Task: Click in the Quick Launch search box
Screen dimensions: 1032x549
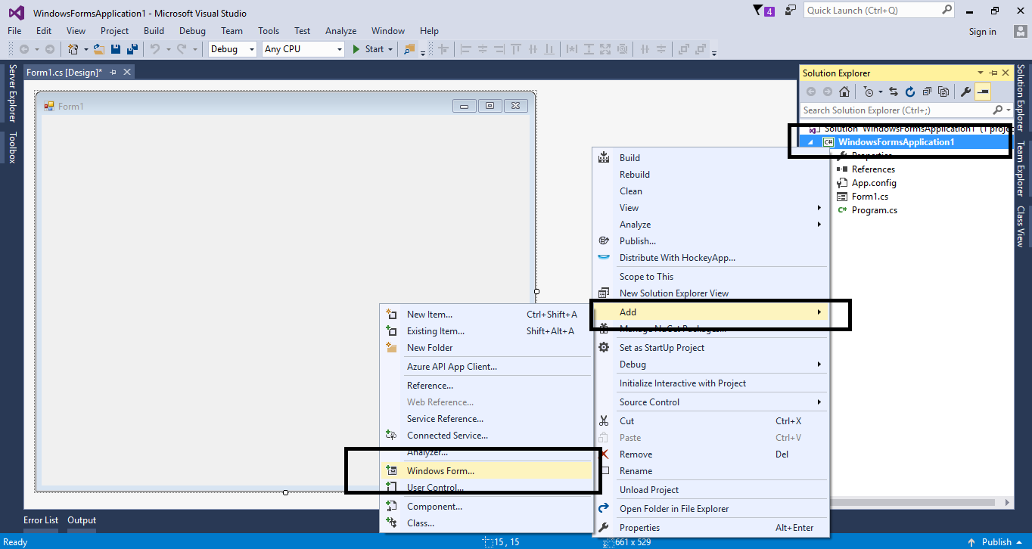Action: click(x=879, y=11)
